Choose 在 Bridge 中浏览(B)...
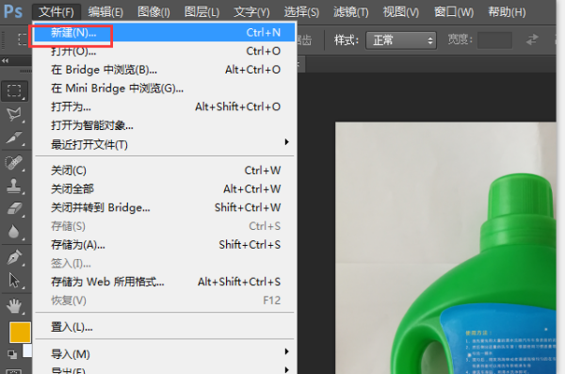 [x=164, y=70]
